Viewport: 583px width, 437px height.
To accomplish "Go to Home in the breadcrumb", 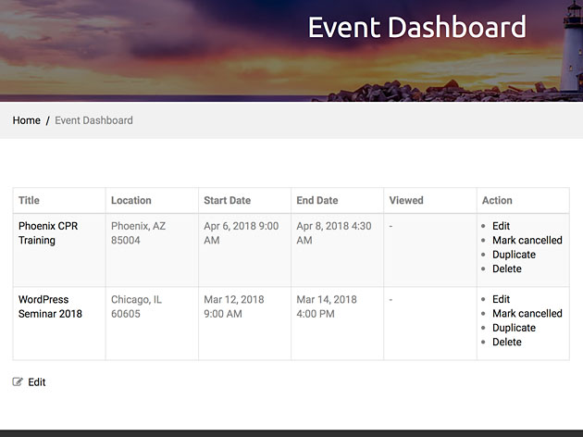I will pos(27,120).
